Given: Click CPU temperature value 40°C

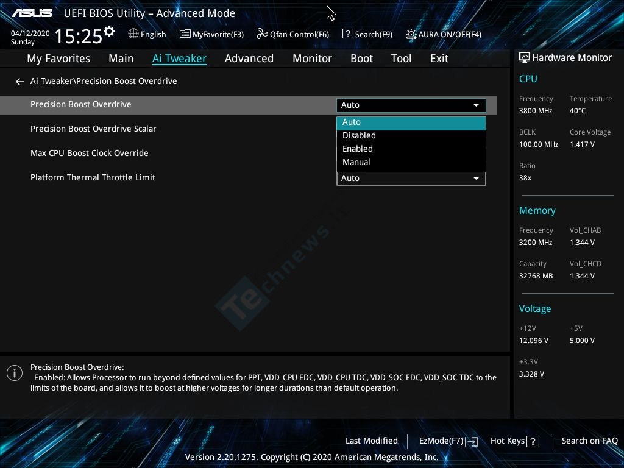Looking at the screenshot, I should 578,111.
